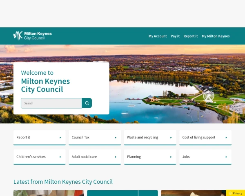245x196 pixels.
Task: Go to Adult social care
Action: tap(95, 157)
